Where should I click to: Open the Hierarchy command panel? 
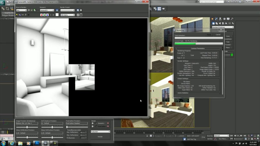(x=220, y=19)
